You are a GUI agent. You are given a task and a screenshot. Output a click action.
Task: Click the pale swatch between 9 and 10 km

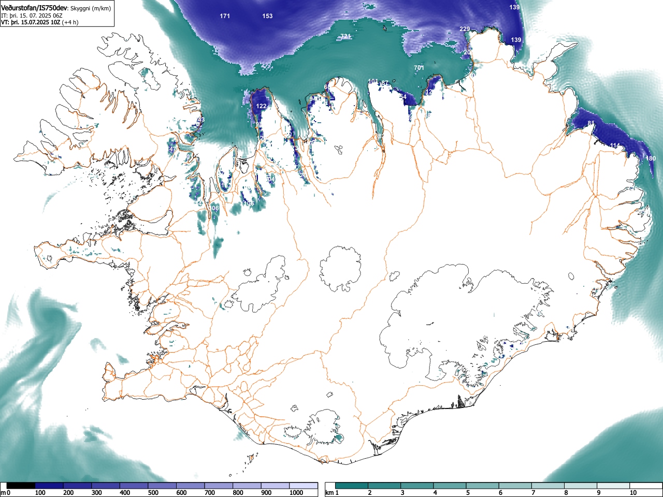(613, 486)
